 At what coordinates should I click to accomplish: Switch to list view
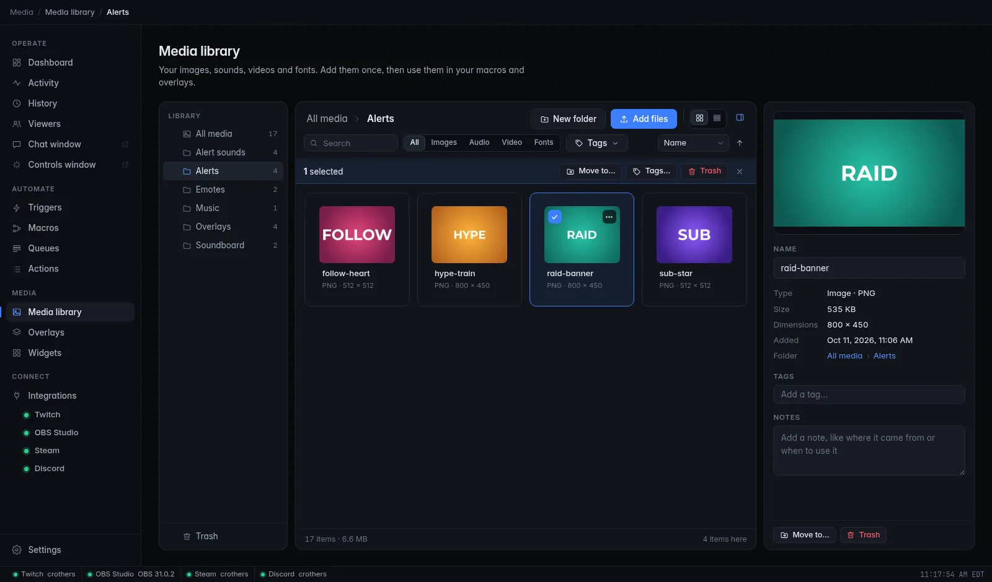pyautogui.click(x=717, y=118)
